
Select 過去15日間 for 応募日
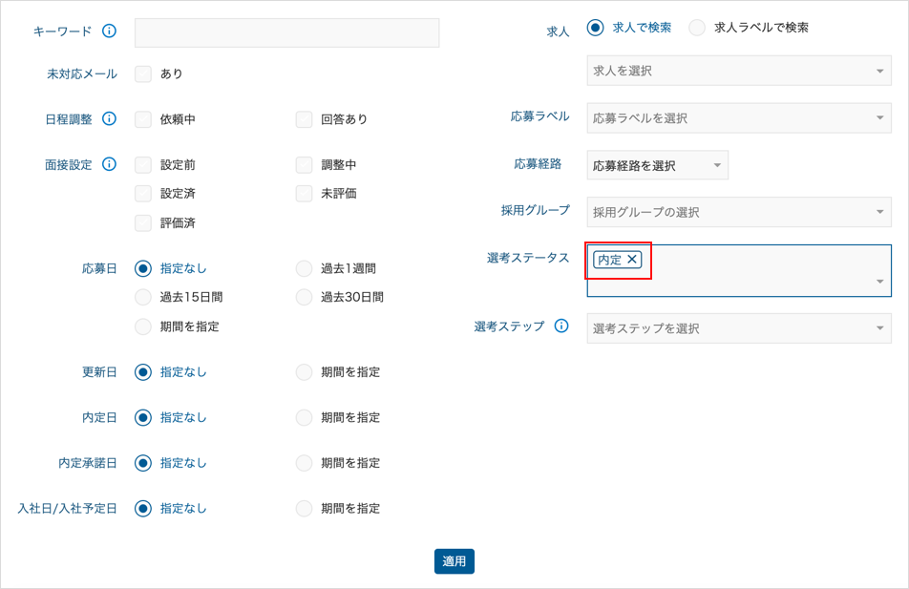point(143,298)
